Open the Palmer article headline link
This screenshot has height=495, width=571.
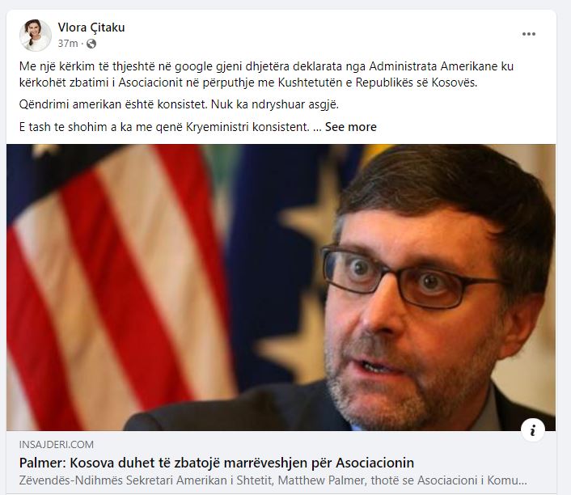[x=216, y=463]
